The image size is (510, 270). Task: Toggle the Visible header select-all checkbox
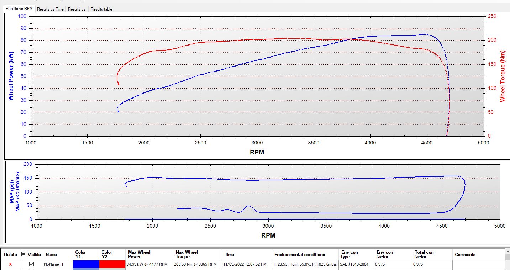point(23,254)
